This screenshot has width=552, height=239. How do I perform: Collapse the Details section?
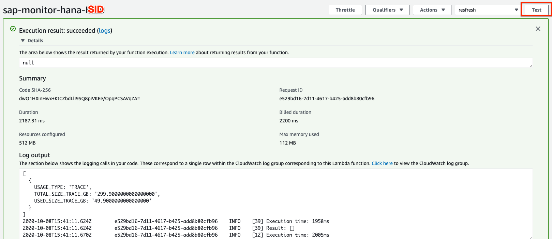coord(32,41)
